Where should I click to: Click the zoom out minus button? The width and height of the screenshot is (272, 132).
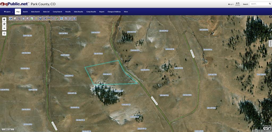[4, 28]
